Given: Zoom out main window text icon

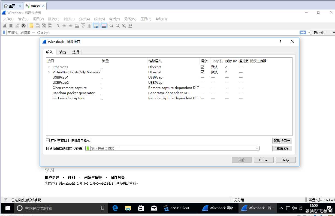Looking at the screenshot, I should [x=118, y=26].
